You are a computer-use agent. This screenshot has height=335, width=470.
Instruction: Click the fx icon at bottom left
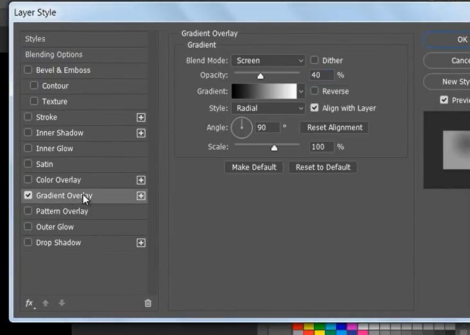coord(29,303)
